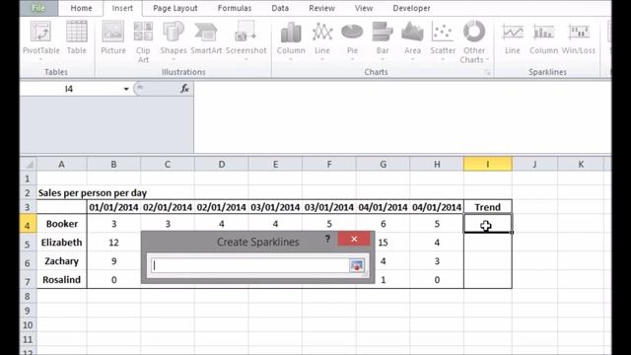Select row 2 header
The image size is (631, 355).
pyautogui.click(x=28, y=193)
